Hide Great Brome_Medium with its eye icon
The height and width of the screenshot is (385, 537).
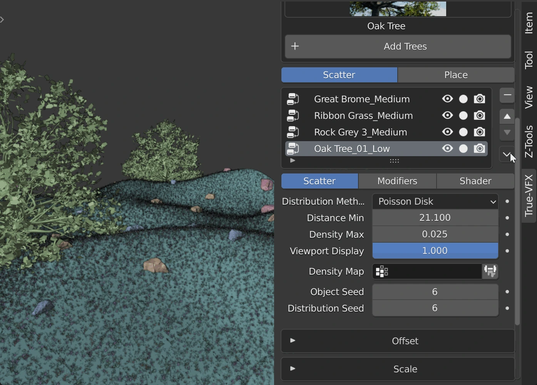pos(447,99)
